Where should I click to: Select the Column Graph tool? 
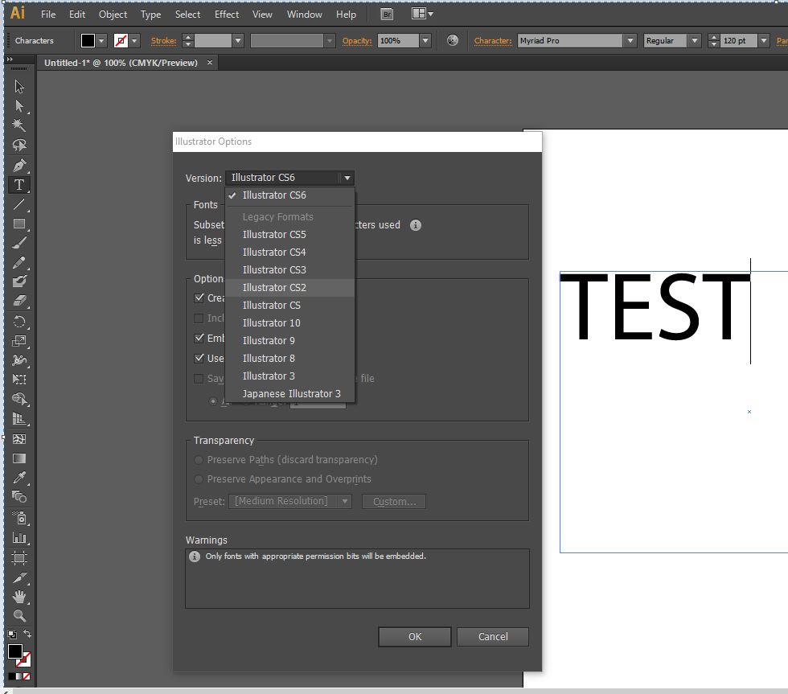(x=19, y=538)
